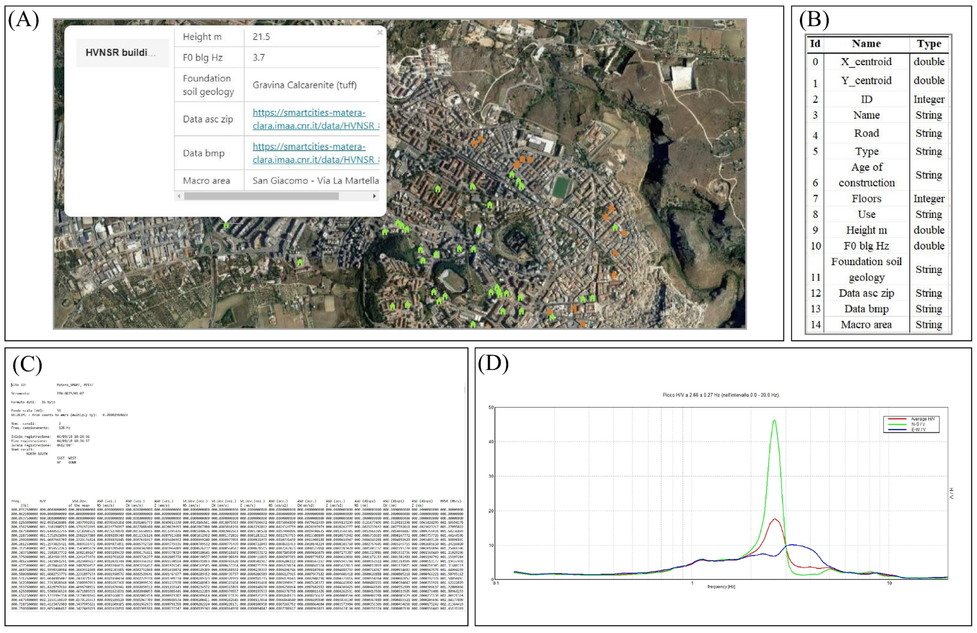Click the popup horizontal scrollbar thumb

[261, 196]
